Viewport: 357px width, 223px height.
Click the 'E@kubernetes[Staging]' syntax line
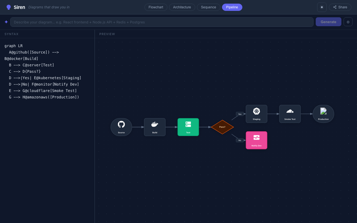pyautogui.click(x=45, y=78)
